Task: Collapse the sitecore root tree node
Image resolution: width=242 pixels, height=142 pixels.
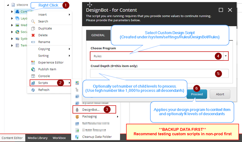Action: click(x=7, y=5)
